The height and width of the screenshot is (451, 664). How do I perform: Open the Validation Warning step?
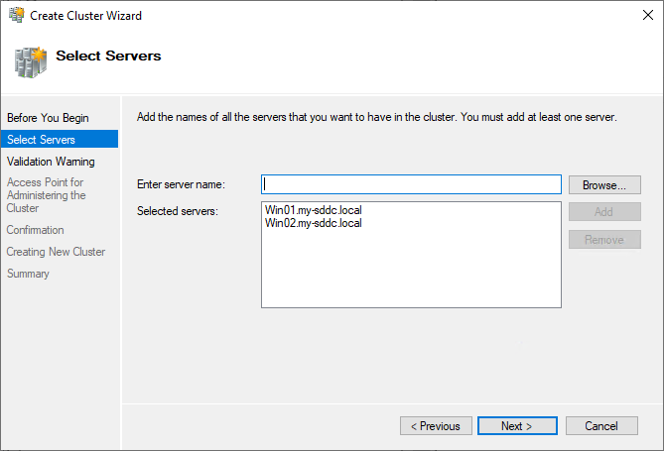point(51,162)
